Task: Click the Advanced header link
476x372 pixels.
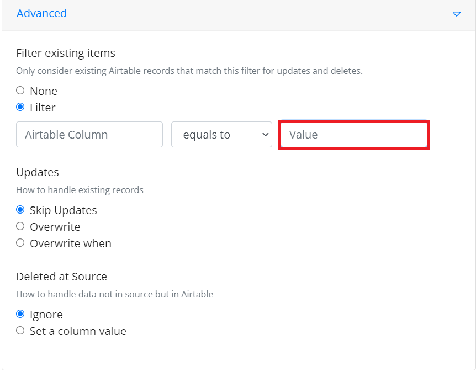Action: coord(41,13)
